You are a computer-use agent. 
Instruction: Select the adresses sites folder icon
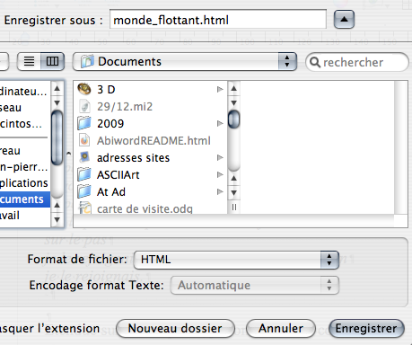pos(84,157)
